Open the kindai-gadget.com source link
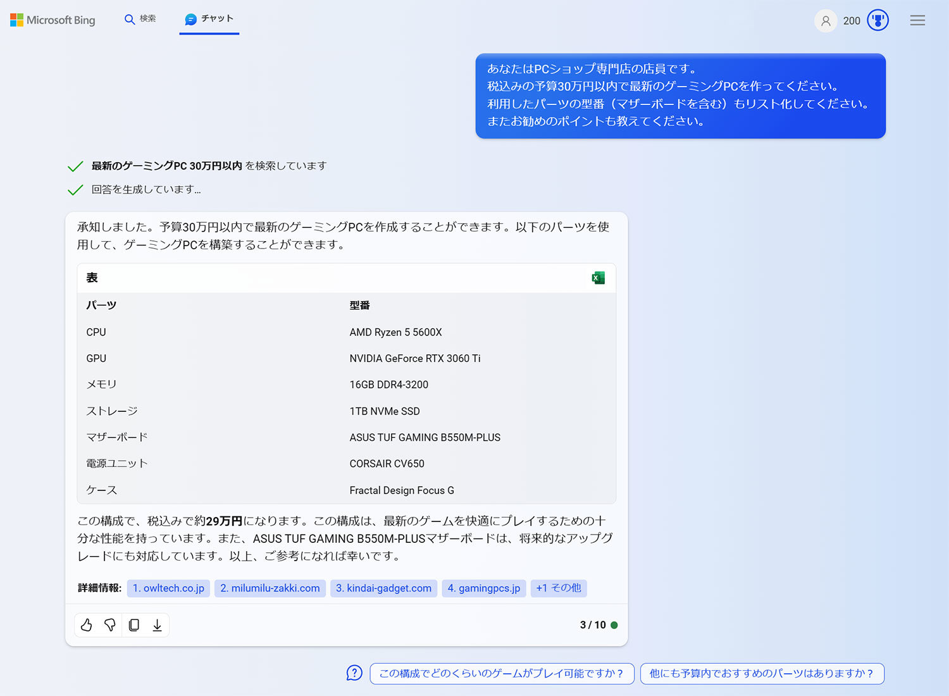 [x=383, y=588]
